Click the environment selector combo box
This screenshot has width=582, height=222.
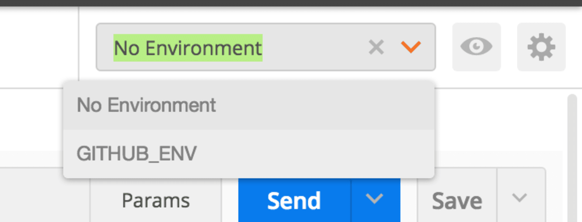click(266, 47)
